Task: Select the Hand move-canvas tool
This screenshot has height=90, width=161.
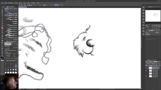Action: tap(2, 11)
